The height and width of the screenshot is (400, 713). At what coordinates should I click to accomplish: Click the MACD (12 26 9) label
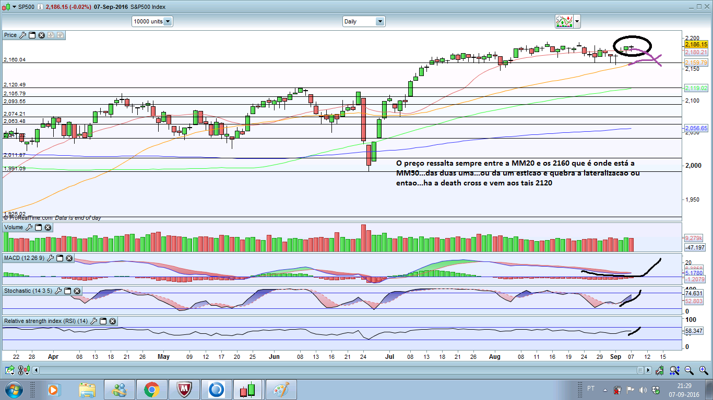click(x=25, y=258)
